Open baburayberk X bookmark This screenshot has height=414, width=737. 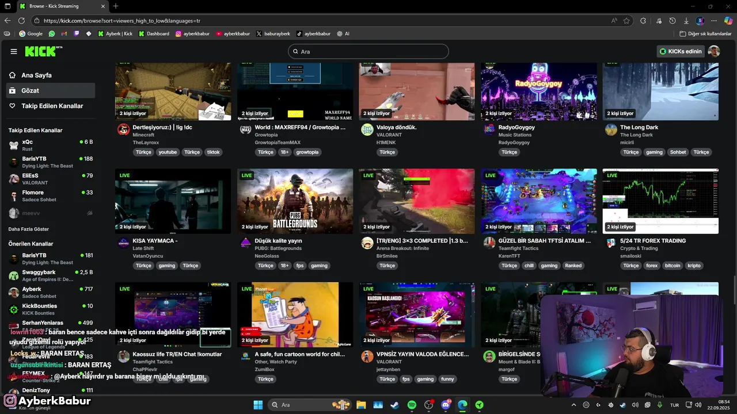tap(273, 33)
